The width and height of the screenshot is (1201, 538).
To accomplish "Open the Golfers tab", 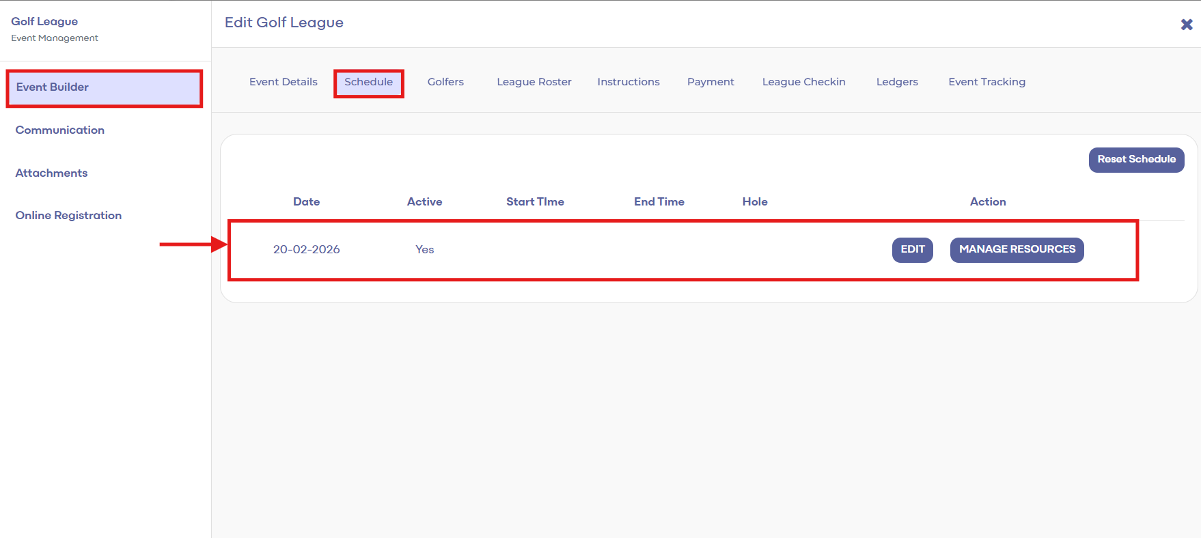I will pos(445,82).
